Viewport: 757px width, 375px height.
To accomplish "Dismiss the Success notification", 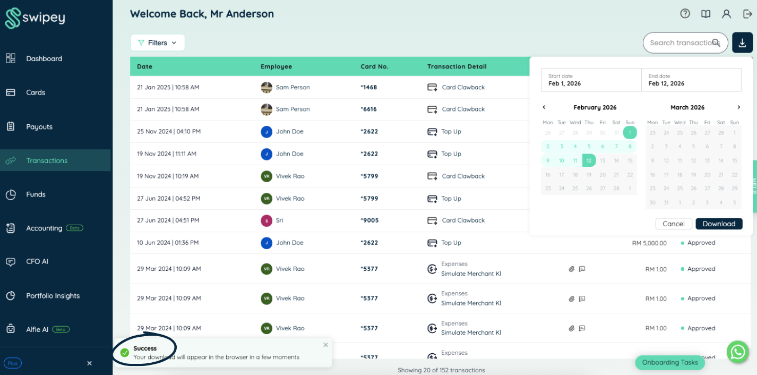I will click(x=325, y=345).
